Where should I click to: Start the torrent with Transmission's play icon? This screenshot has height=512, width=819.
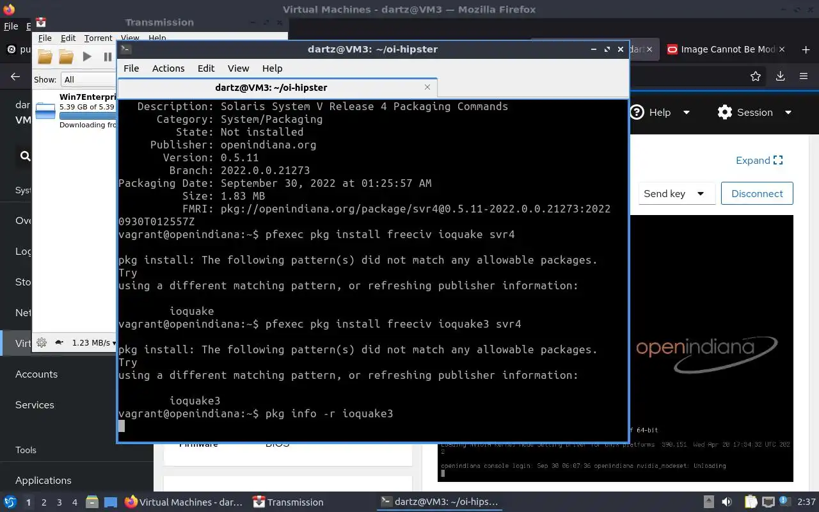click(x=87, y=57)
